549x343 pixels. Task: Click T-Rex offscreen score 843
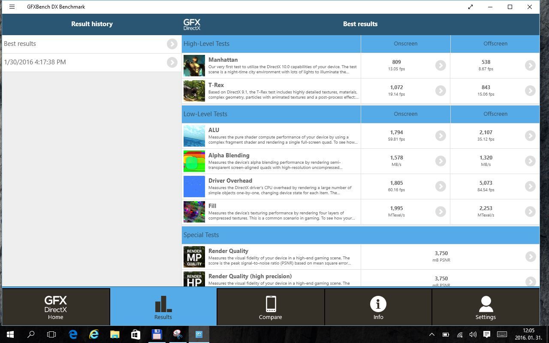tap(486, 87)
